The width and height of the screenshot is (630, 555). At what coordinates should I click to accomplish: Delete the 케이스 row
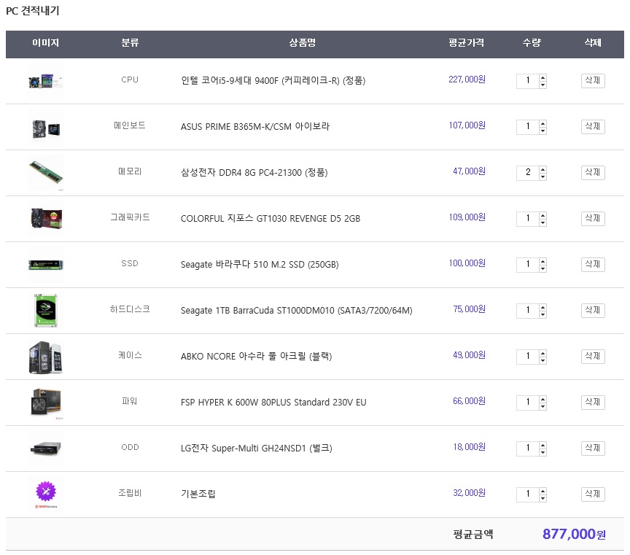coord(593,356)
